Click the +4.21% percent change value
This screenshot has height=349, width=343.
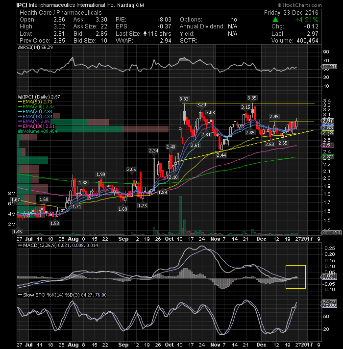click(x=307, y=20)
